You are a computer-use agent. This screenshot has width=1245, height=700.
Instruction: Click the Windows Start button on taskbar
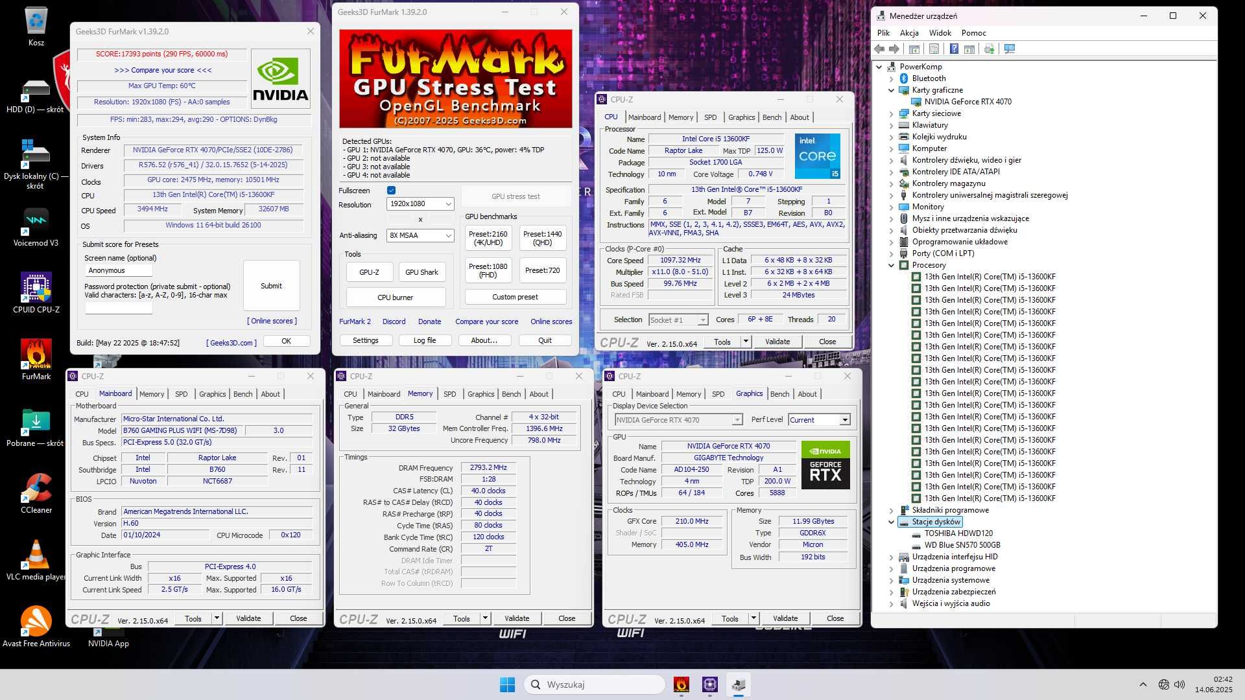click(x=507, y=684)
